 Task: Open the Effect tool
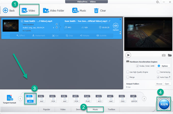[x=21, y=36]
